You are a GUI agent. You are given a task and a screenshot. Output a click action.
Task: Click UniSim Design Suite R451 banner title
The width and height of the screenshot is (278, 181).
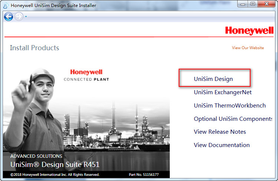point(55,165)
